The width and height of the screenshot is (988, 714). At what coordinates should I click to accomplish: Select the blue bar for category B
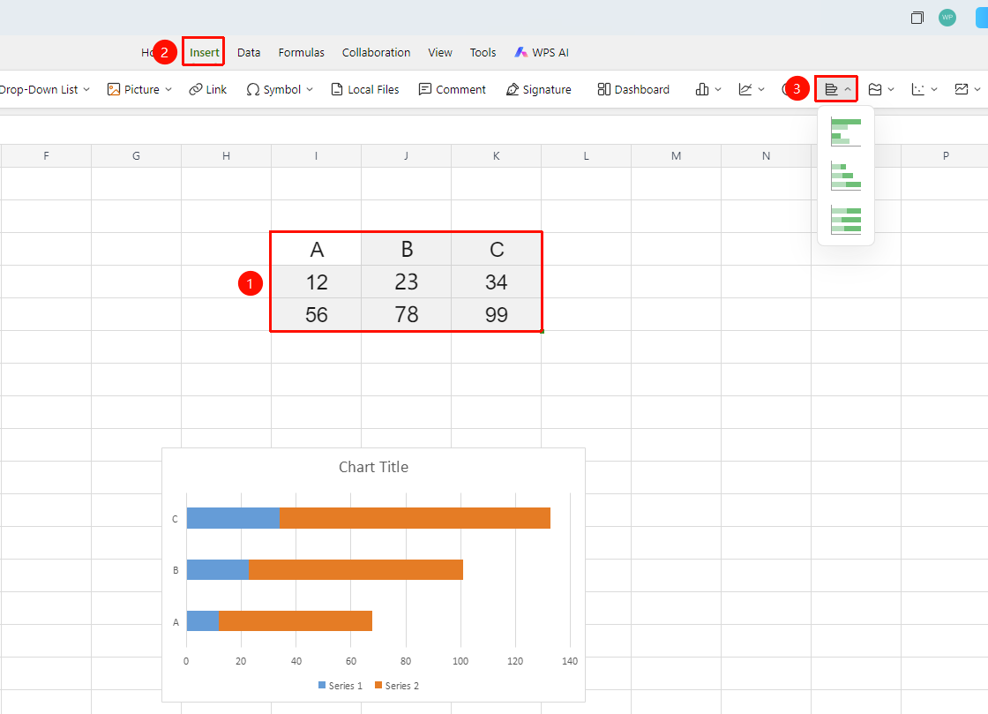point(218,569)
